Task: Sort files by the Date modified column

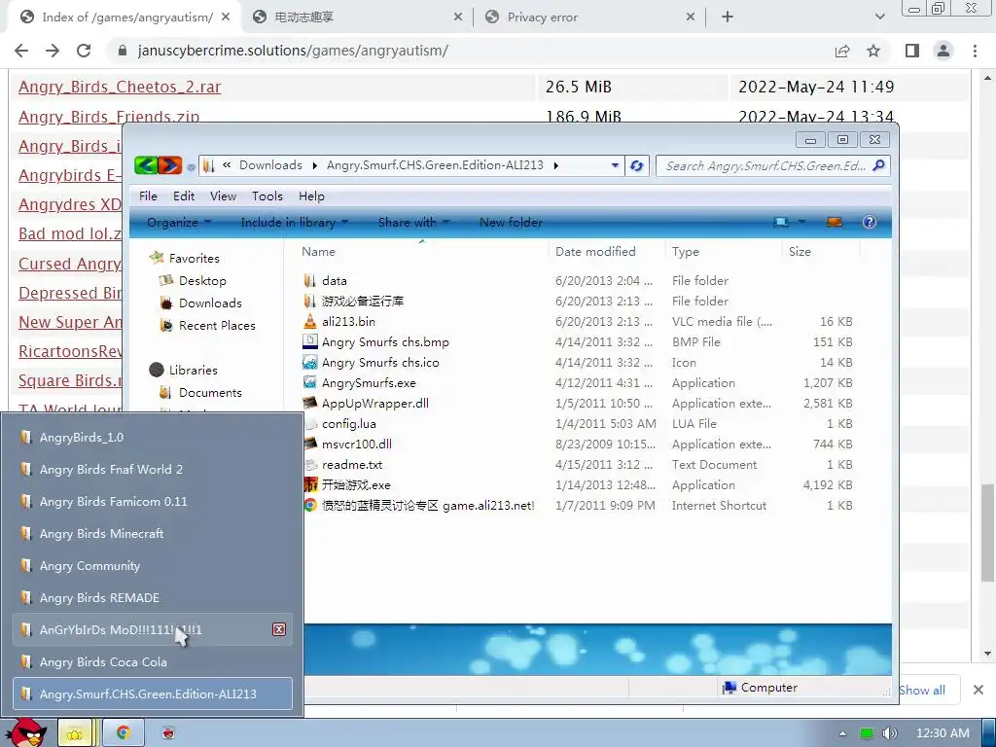Action: click(x=595, y=252)
